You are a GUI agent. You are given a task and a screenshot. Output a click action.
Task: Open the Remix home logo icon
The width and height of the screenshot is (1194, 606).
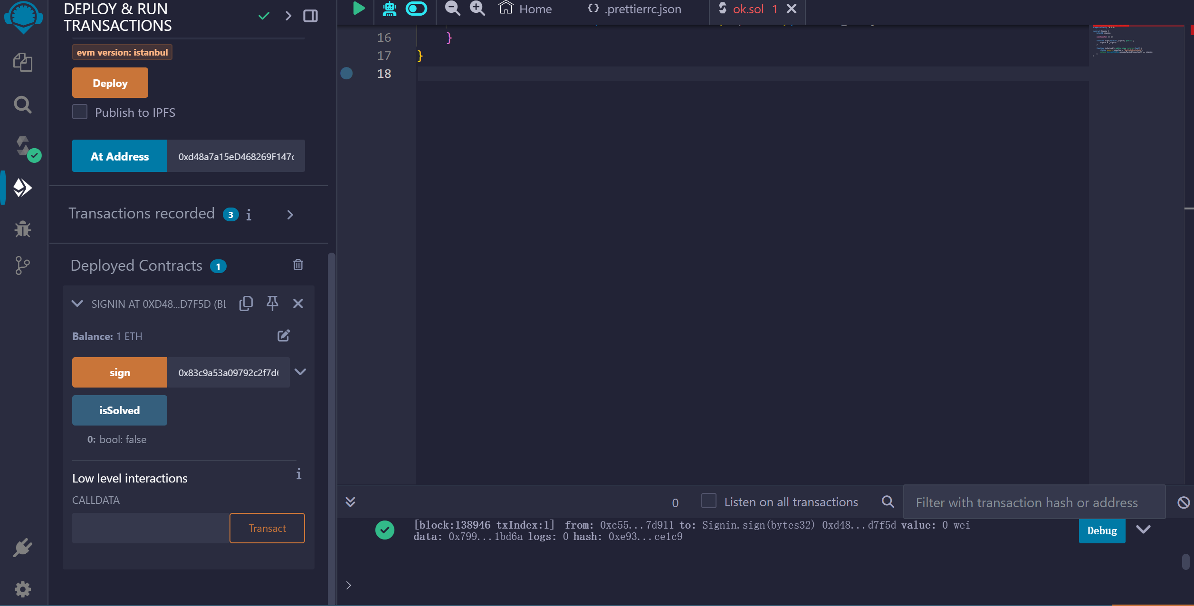23,17
